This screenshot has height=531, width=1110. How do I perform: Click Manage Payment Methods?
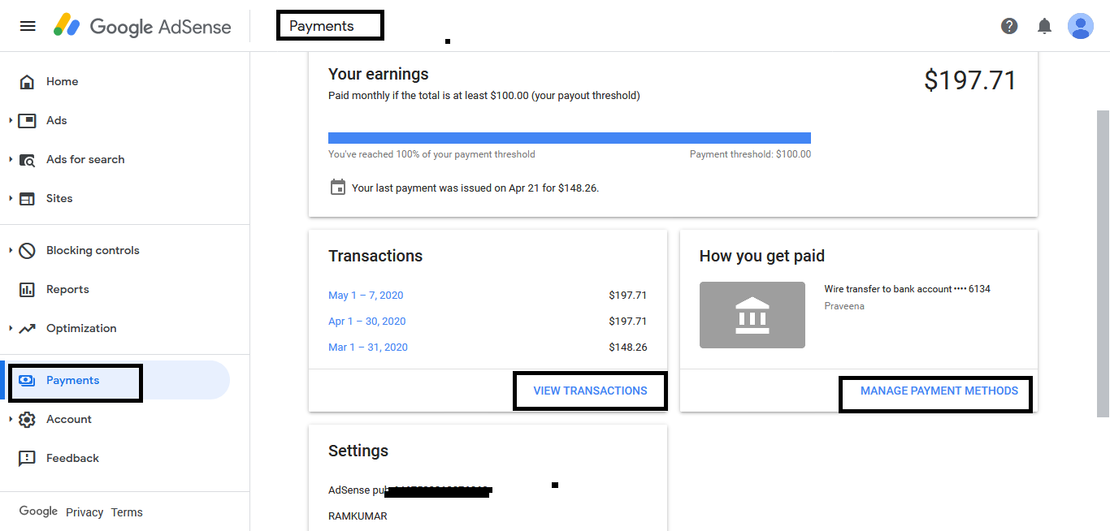pyautogui.click(x=939, y=391)
